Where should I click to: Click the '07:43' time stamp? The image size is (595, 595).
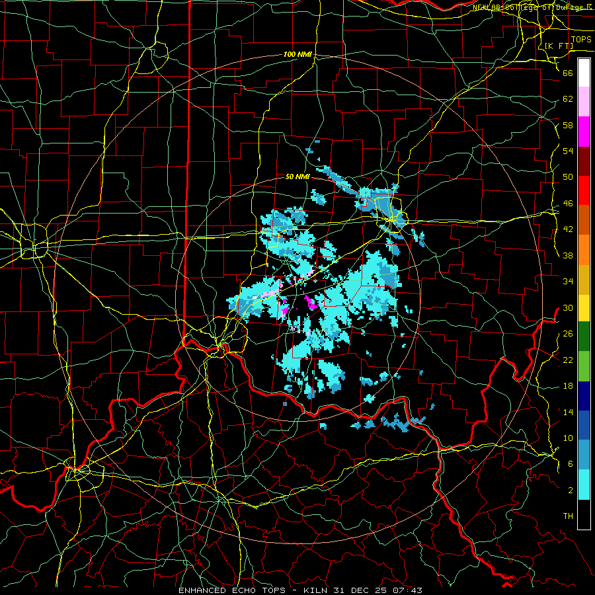[x=408, y=590]
